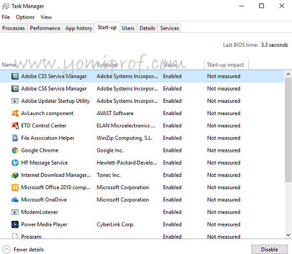This screenshot has width=292, height=254.
Task: Click the Adobe CS6 Service Manager icon
Action: (15, 89)
